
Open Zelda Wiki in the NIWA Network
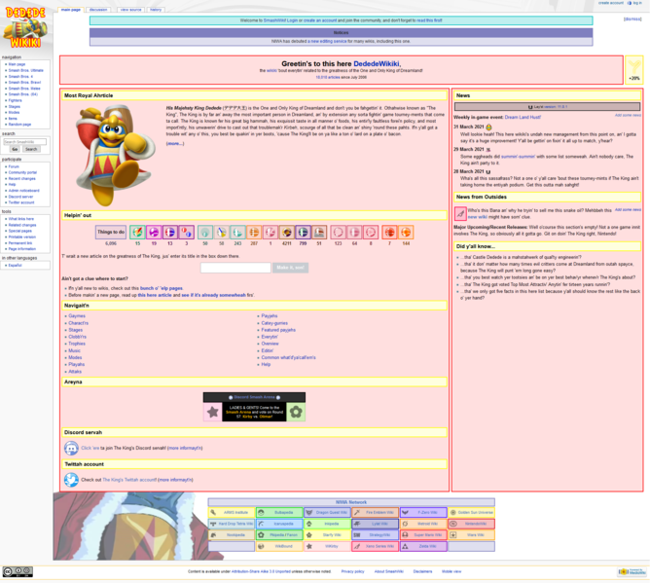click(422, 546)
